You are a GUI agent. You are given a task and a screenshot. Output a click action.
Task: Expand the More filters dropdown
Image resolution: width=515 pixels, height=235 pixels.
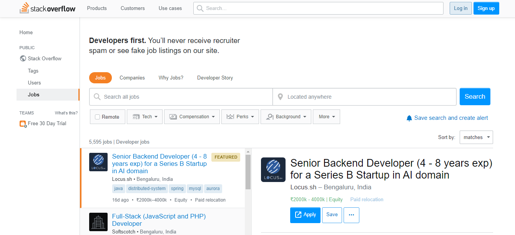326,117
